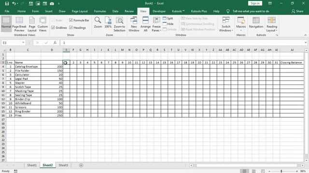Open the Kutools Plus tab
Screen dimensions: 309x173
point(199,12)
